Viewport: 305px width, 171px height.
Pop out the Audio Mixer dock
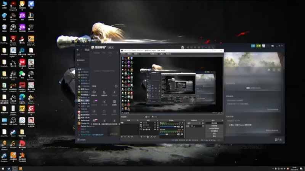tap(184, 120)
